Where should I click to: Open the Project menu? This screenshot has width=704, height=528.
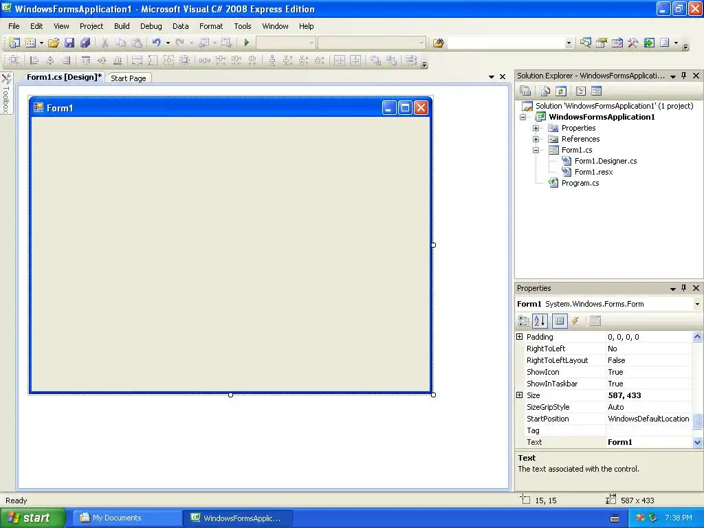pyautogui.click(x=91, y=26)
